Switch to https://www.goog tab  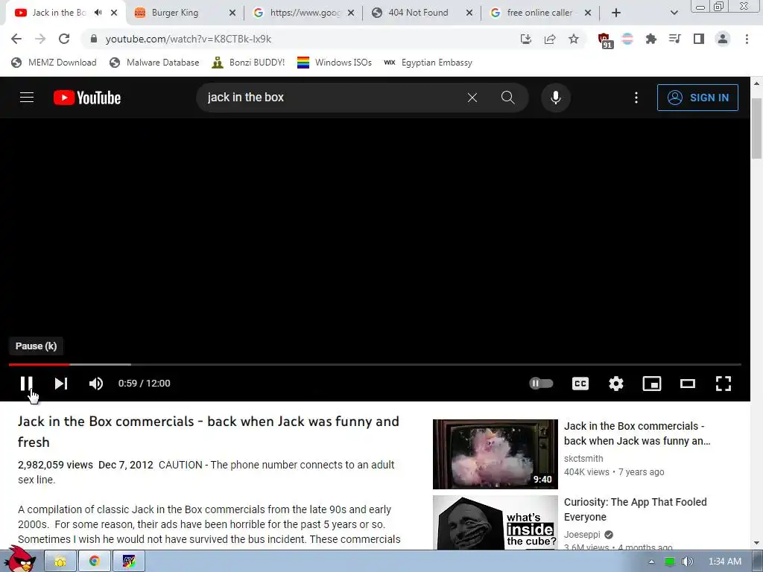coord(305,13)
